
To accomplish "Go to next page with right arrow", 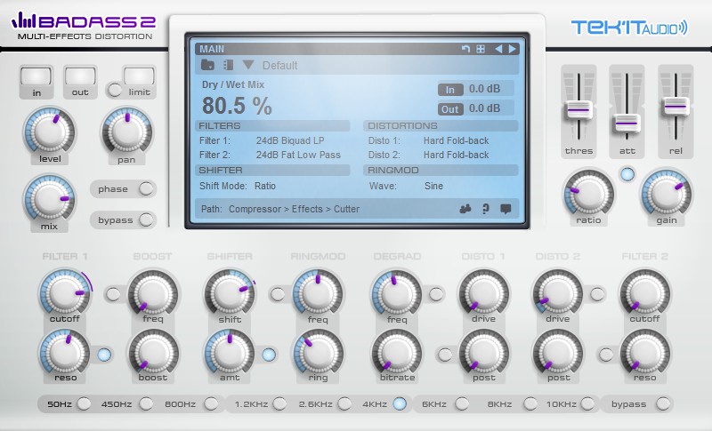I will tap(513, 49).
